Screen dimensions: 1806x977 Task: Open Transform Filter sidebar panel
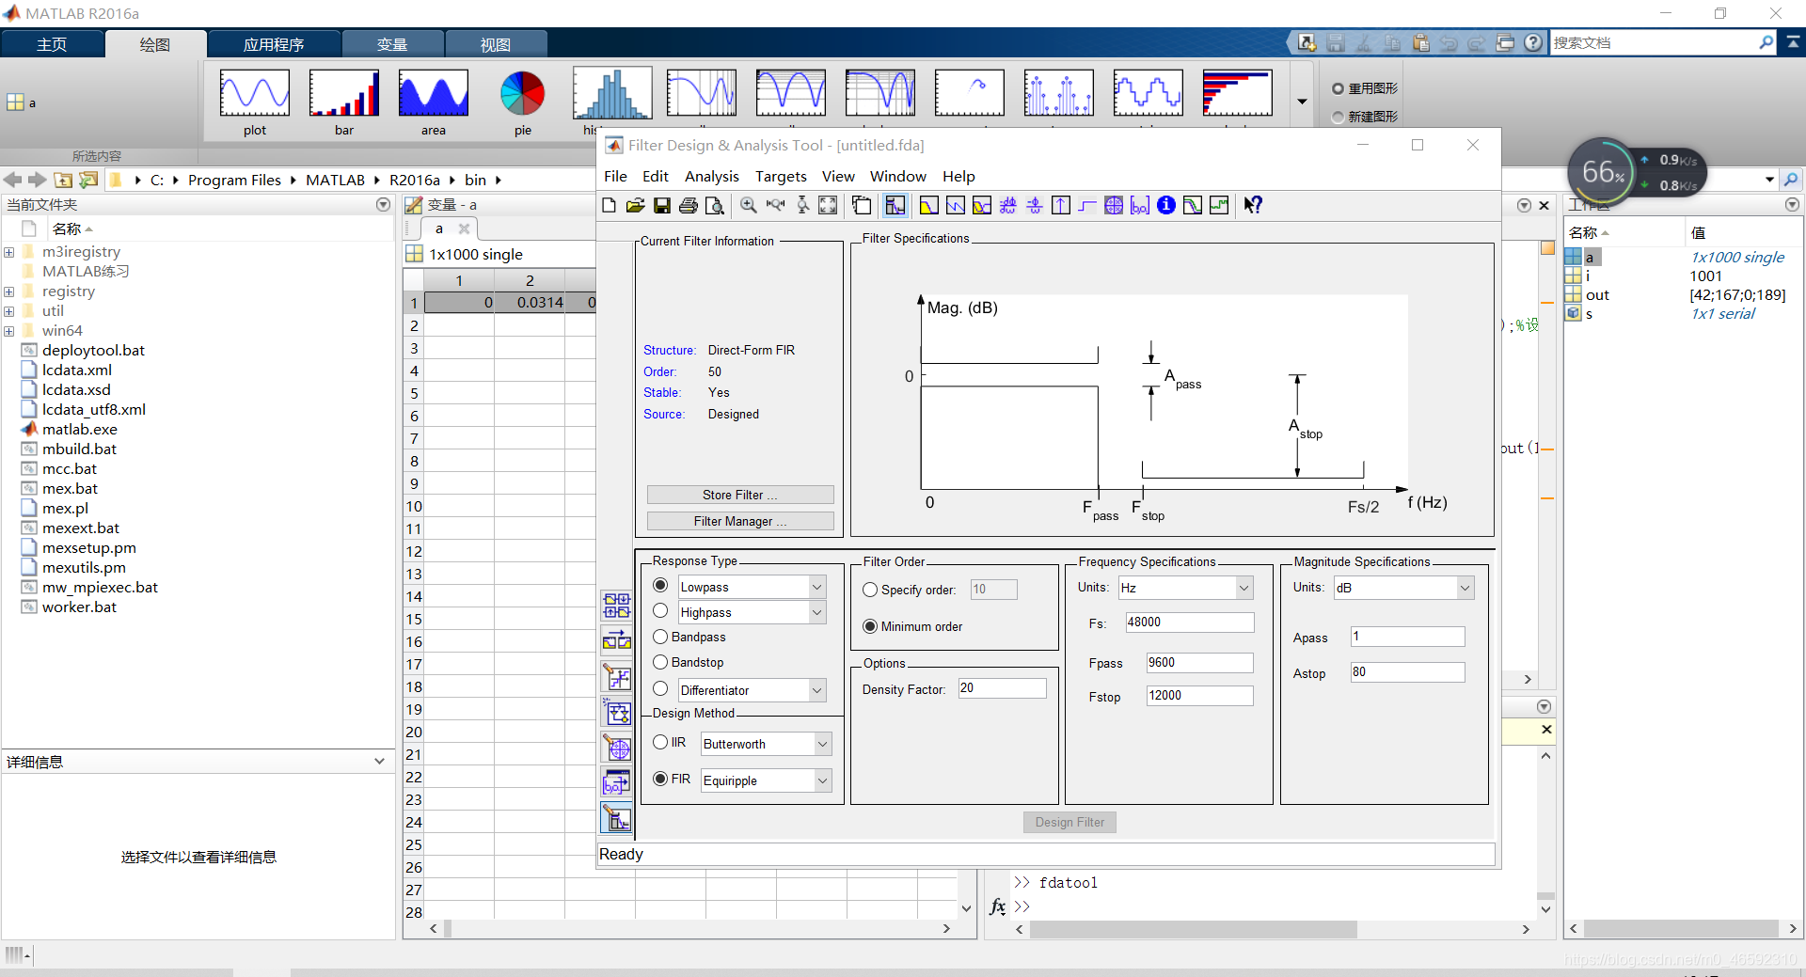click(617, 641)
